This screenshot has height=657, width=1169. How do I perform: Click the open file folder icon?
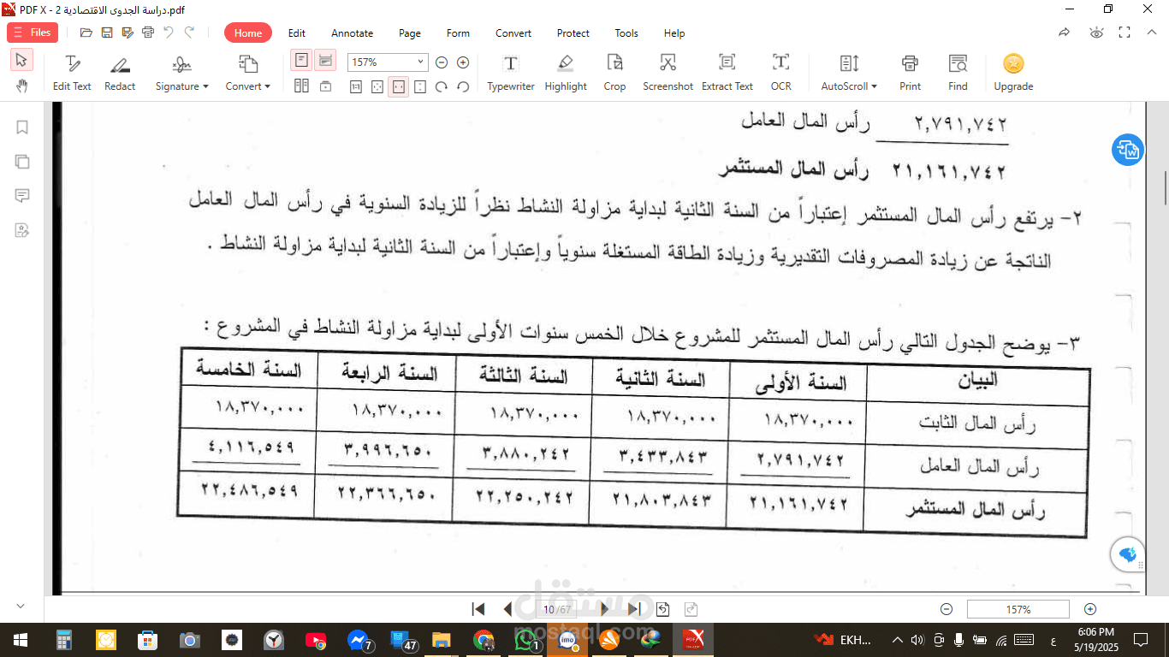point(86,33)
